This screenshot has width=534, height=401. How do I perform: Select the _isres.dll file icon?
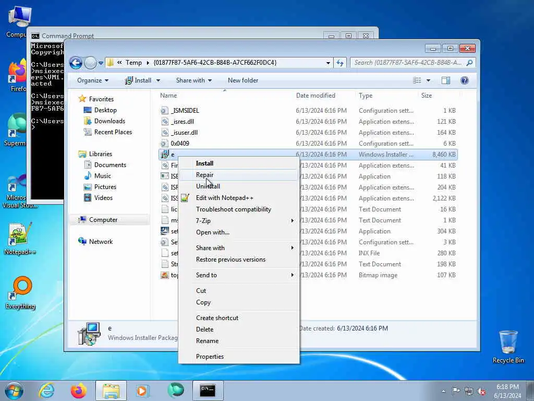tap(164, 121)
